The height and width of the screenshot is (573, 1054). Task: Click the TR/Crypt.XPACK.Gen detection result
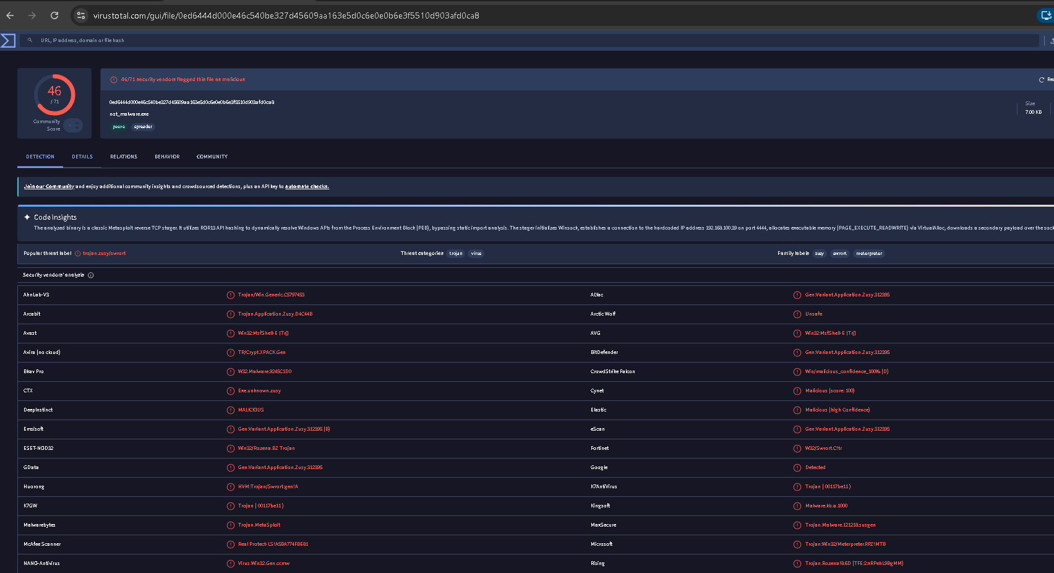click(262, 353)
